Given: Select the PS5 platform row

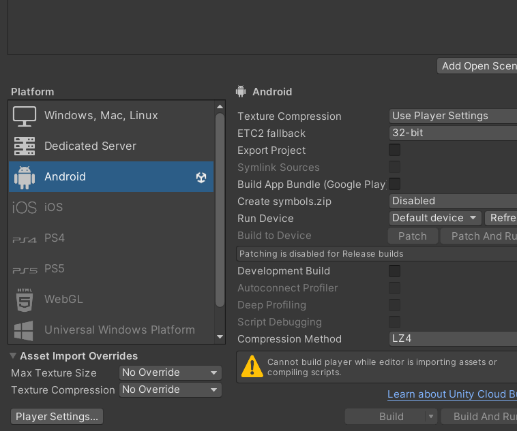Looking at the screenshot, I should tap(111, 269).
